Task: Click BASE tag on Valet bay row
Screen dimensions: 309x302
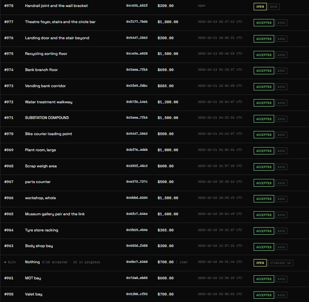Action: (281, 295)
